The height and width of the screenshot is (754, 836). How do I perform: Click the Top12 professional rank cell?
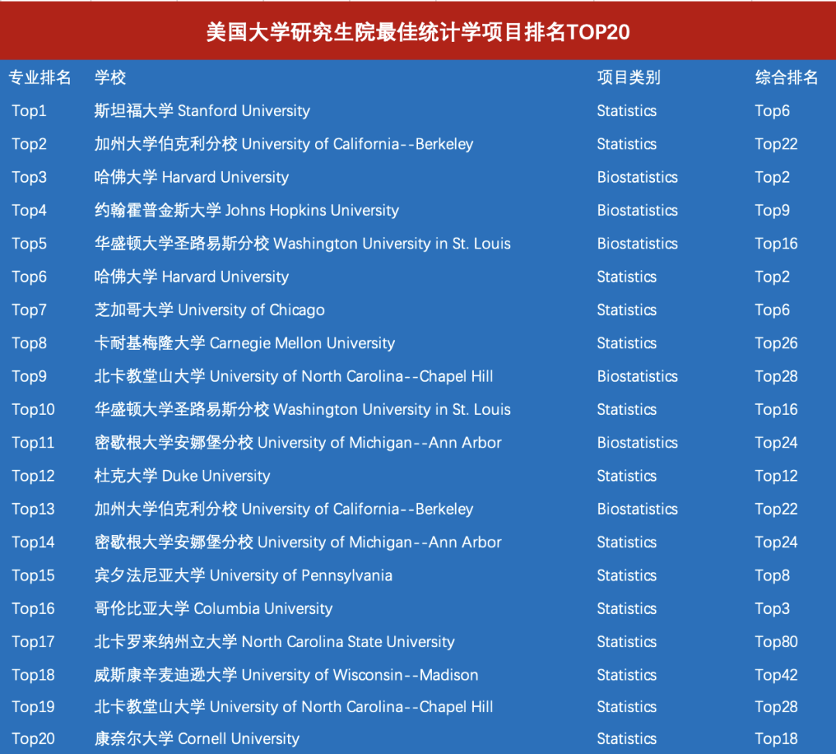pyautogui.click(x=33, y=475)
